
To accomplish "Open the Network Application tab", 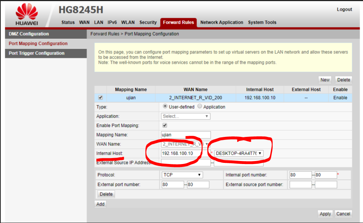I will tap(221, 22).
